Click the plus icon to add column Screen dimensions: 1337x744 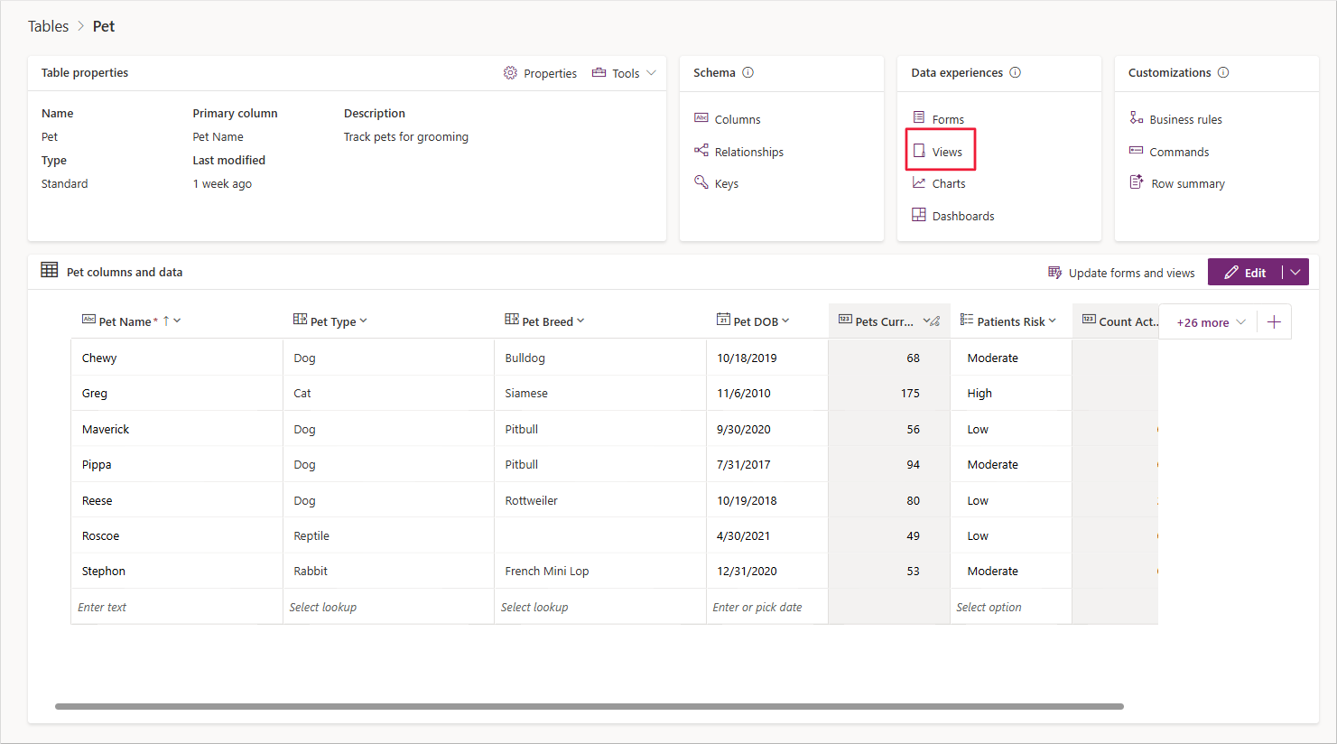pos(1274,322)
